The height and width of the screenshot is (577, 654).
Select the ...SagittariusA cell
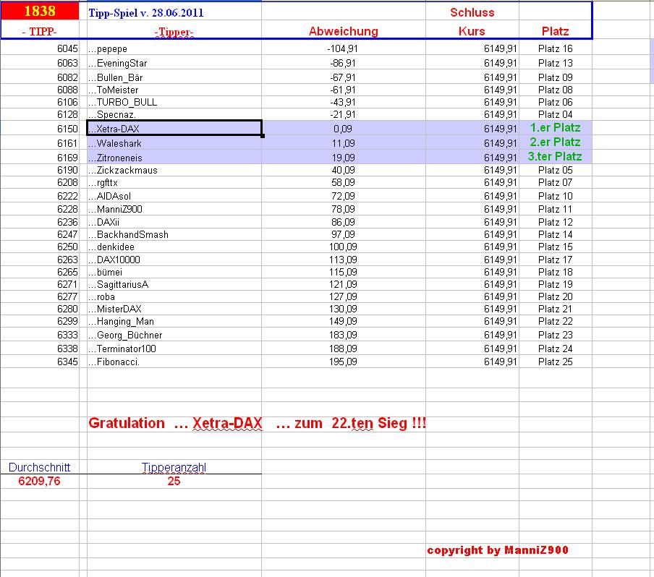pos(174,284)
